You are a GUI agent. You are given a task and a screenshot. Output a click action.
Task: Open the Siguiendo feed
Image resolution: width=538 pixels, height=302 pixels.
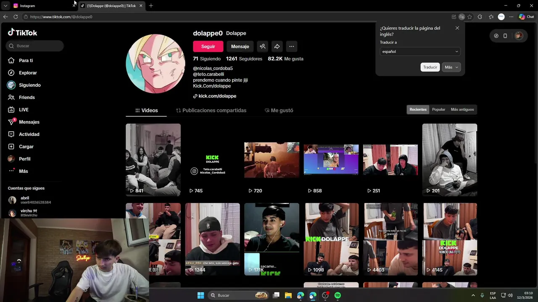(x=29, y=85)
